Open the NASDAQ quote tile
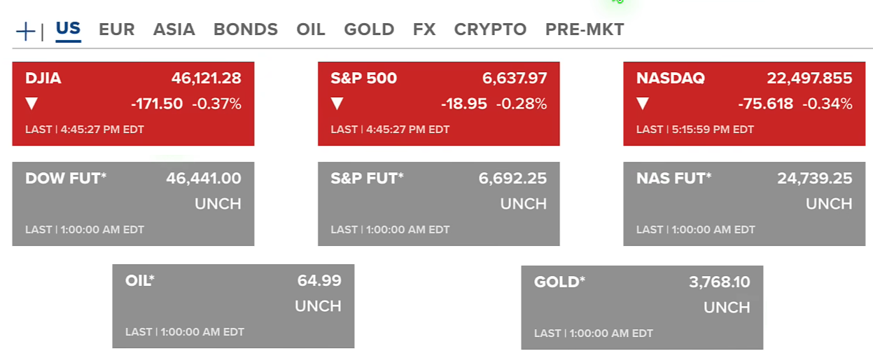This screenshot has width=873, height=358. (x=744, y=103)
